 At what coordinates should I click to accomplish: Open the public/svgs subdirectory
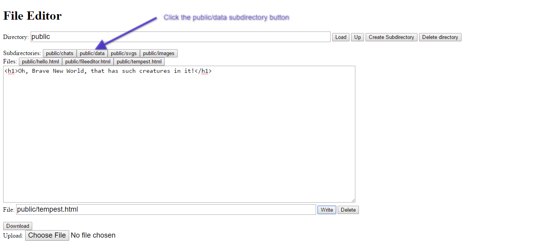click(x=123, y=53)
